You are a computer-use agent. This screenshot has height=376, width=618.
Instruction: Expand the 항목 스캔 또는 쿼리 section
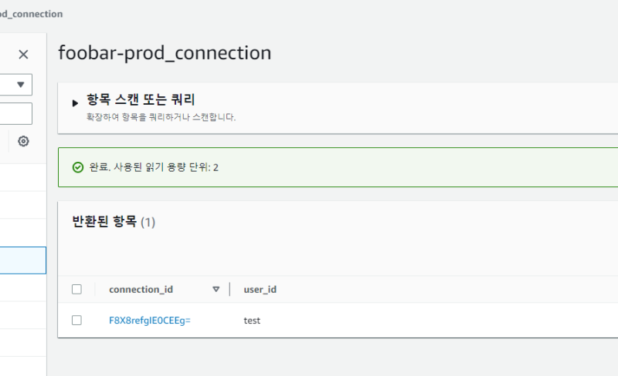[x=76, y=102]
